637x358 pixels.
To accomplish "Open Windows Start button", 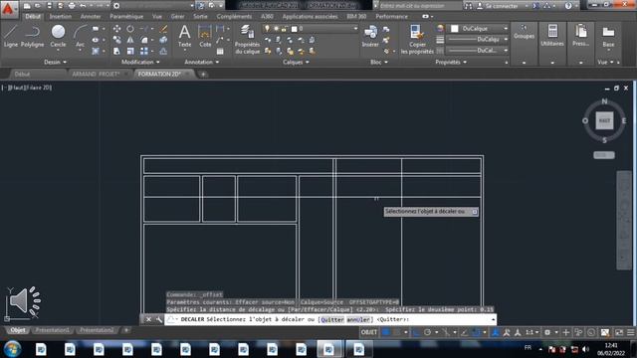I will (x=12, y=349).
